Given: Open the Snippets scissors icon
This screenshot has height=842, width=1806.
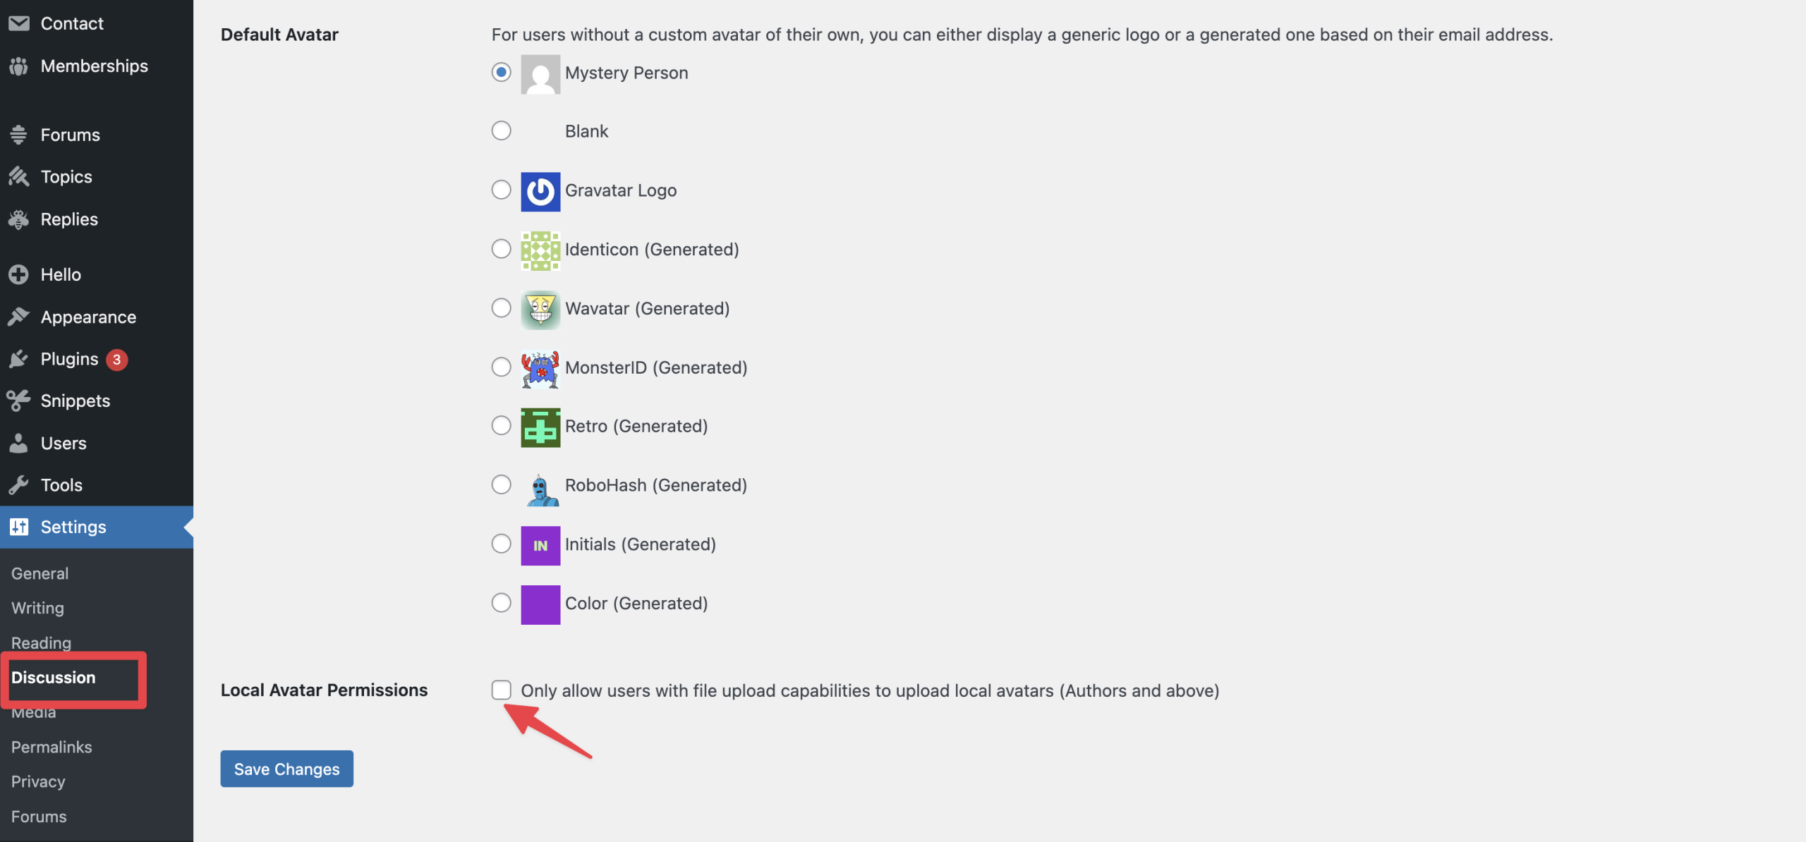Looking at the screenshot, I should tap(19, 401).
